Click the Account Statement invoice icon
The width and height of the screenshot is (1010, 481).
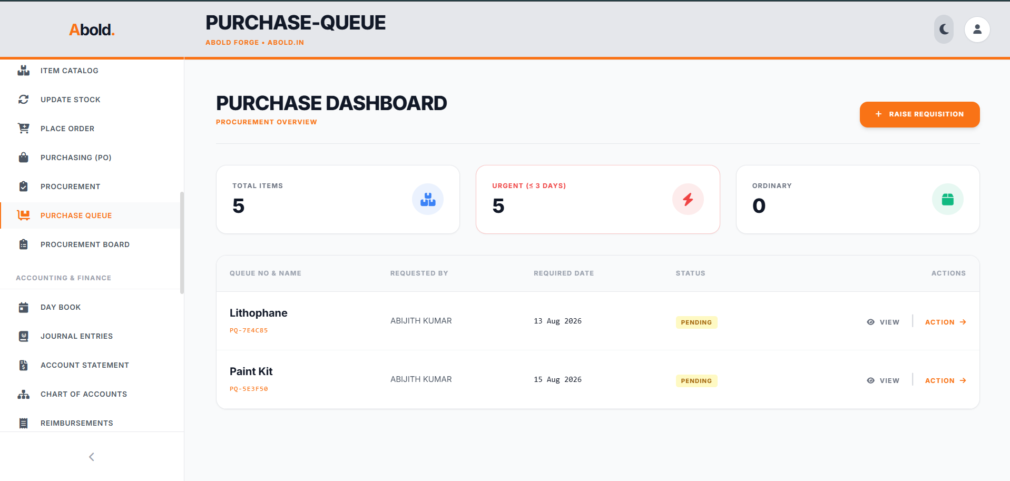pyautogui.click(x=23, y=365)
